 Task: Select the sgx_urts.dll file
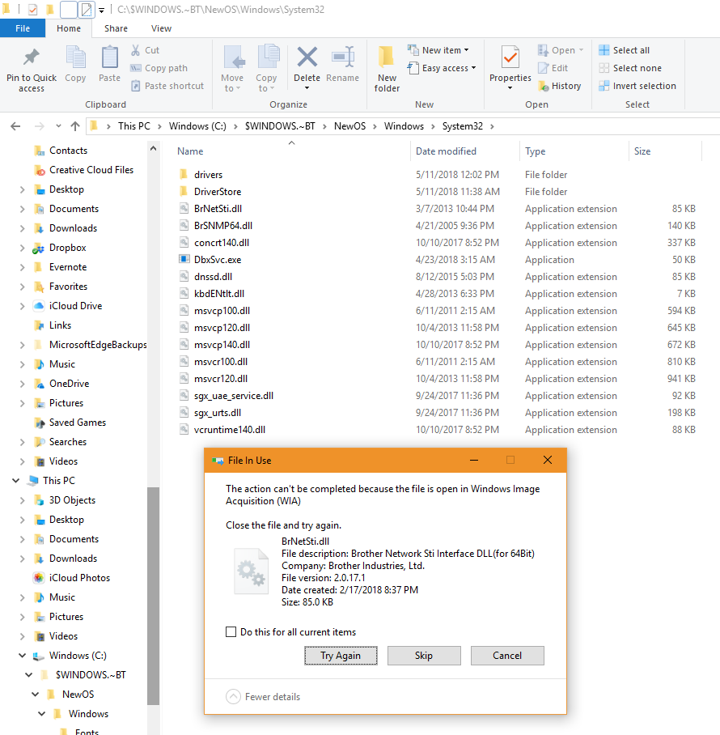[x=218, y=413]
